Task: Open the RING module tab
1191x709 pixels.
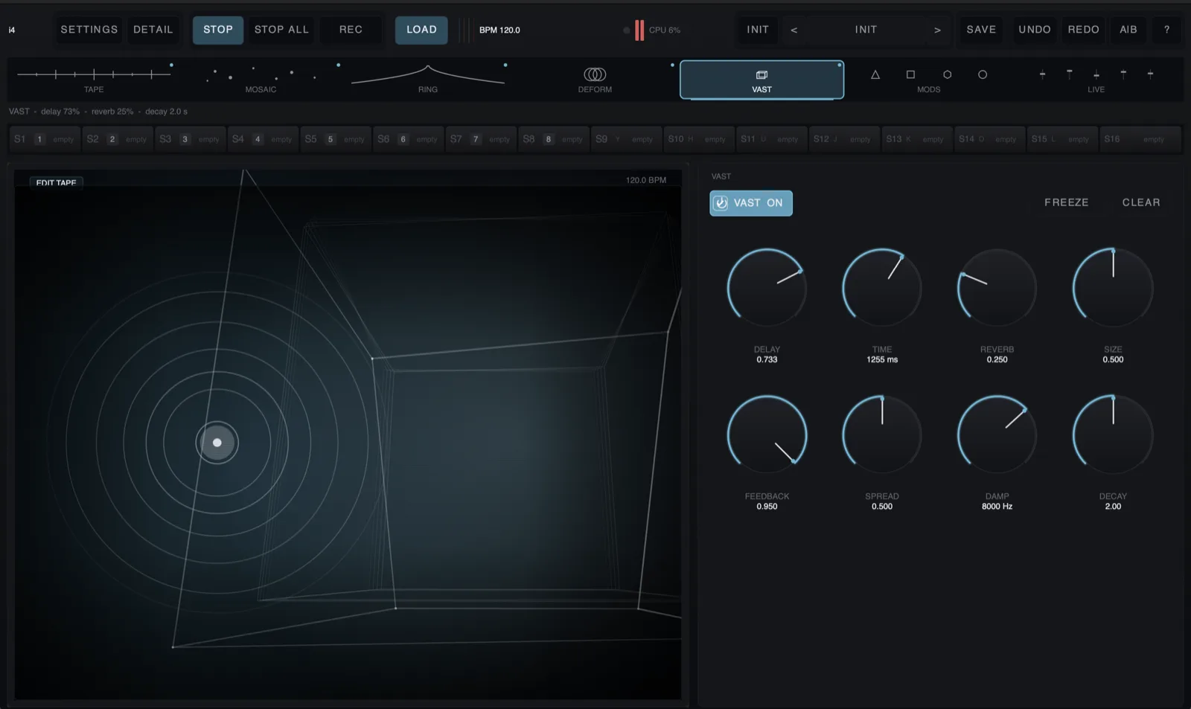Action: [x=428, y=79]
